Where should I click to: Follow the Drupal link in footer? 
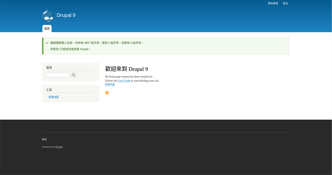point(59,147)
